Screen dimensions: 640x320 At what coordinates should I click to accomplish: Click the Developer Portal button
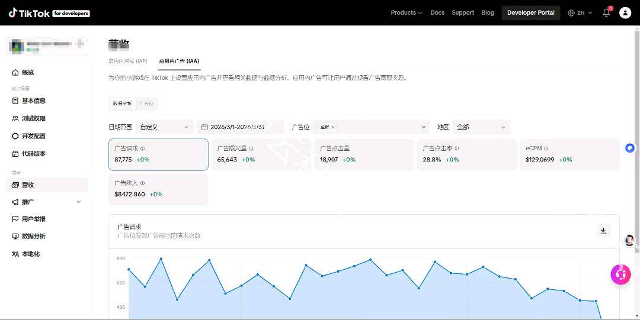pos(530,13)
